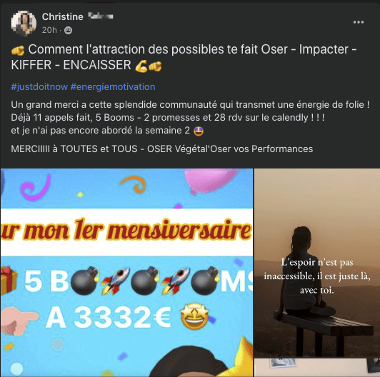Click the star-struck emoji after semaine 2
This screenshot has height=377, width=380.
[199, 131]
